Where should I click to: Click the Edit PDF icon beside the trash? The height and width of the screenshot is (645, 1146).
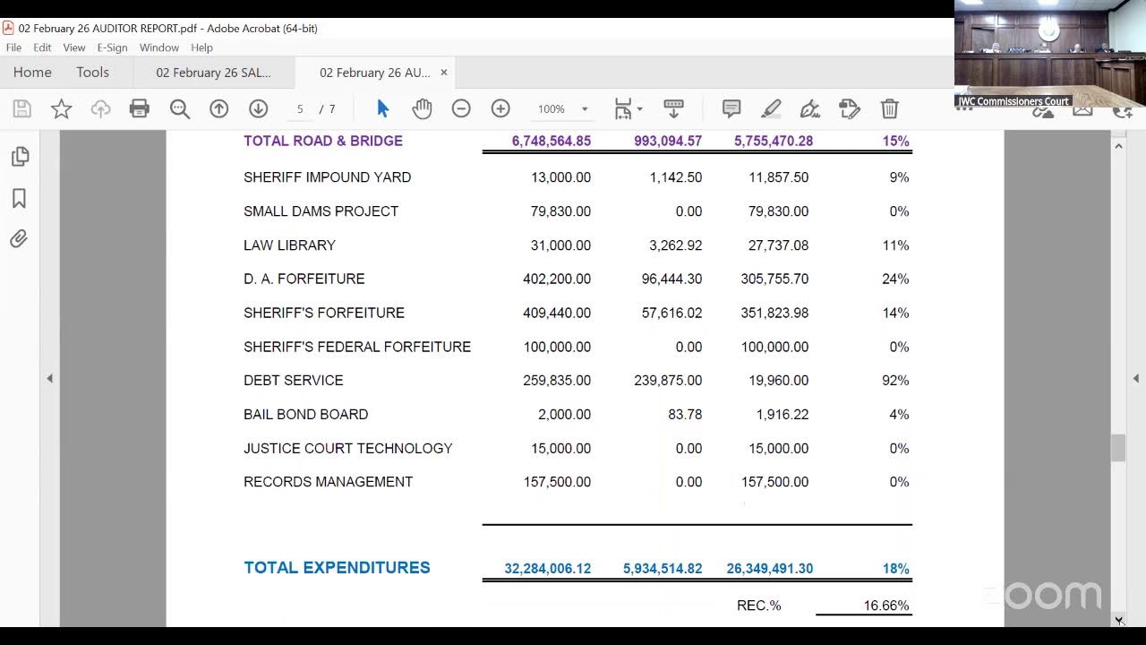point(850,109)
